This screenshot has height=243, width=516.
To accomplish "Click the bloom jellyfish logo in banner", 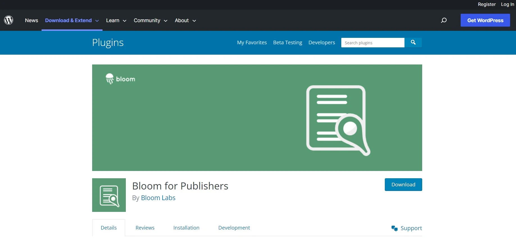I will click(120, 79).
